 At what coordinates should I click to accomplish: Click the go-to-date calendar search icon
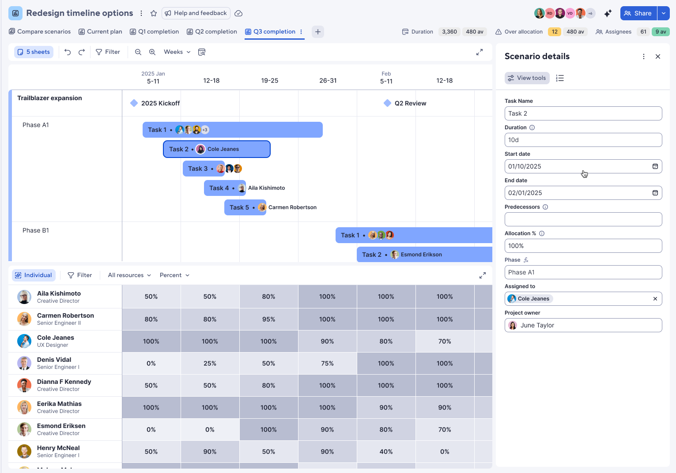(x=202, y=52)
